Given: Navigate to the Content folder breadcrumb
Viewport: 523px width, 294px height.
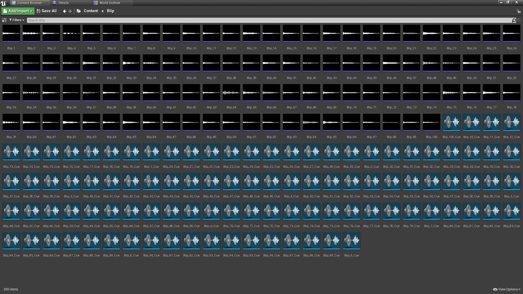Looking at the screenshot, I should click(x=91, y=11).
